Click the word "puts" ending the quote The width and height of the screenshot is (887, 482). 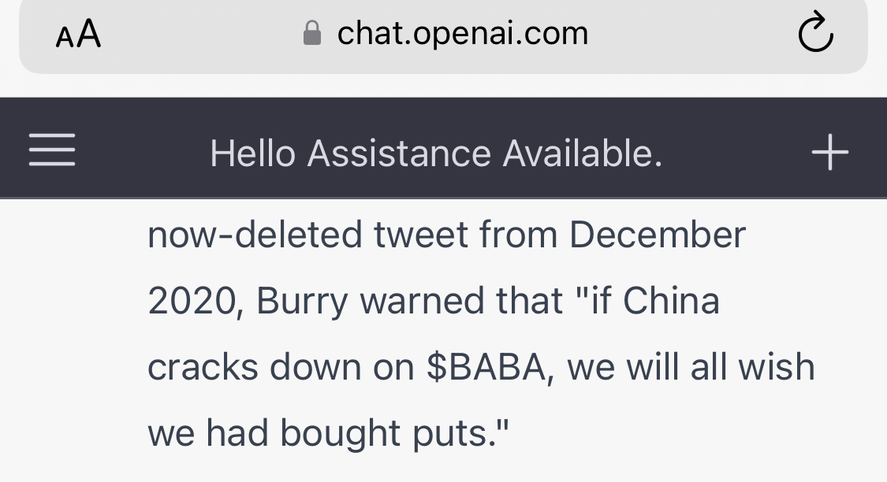pos(465,434)
